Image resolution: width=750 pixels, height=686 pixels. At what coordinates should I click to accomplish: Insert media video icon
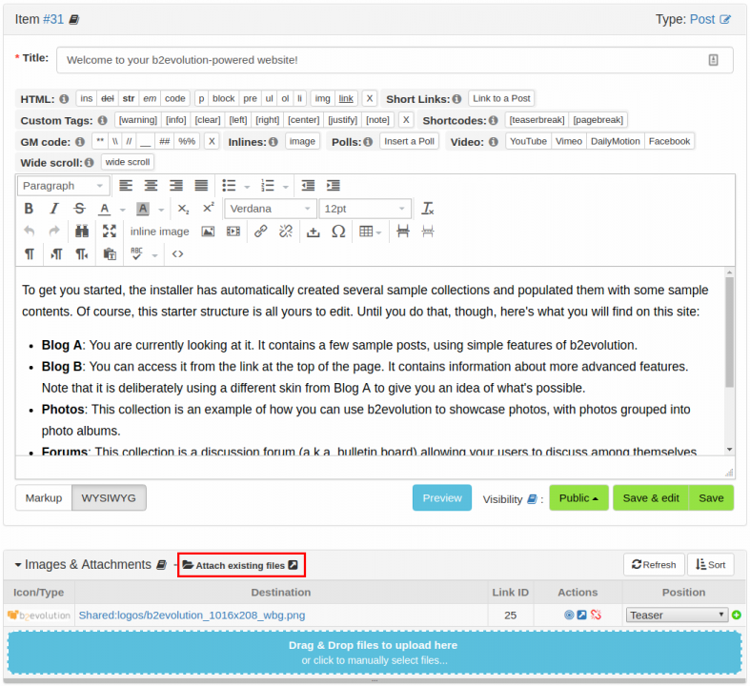(x=233, y=232)
